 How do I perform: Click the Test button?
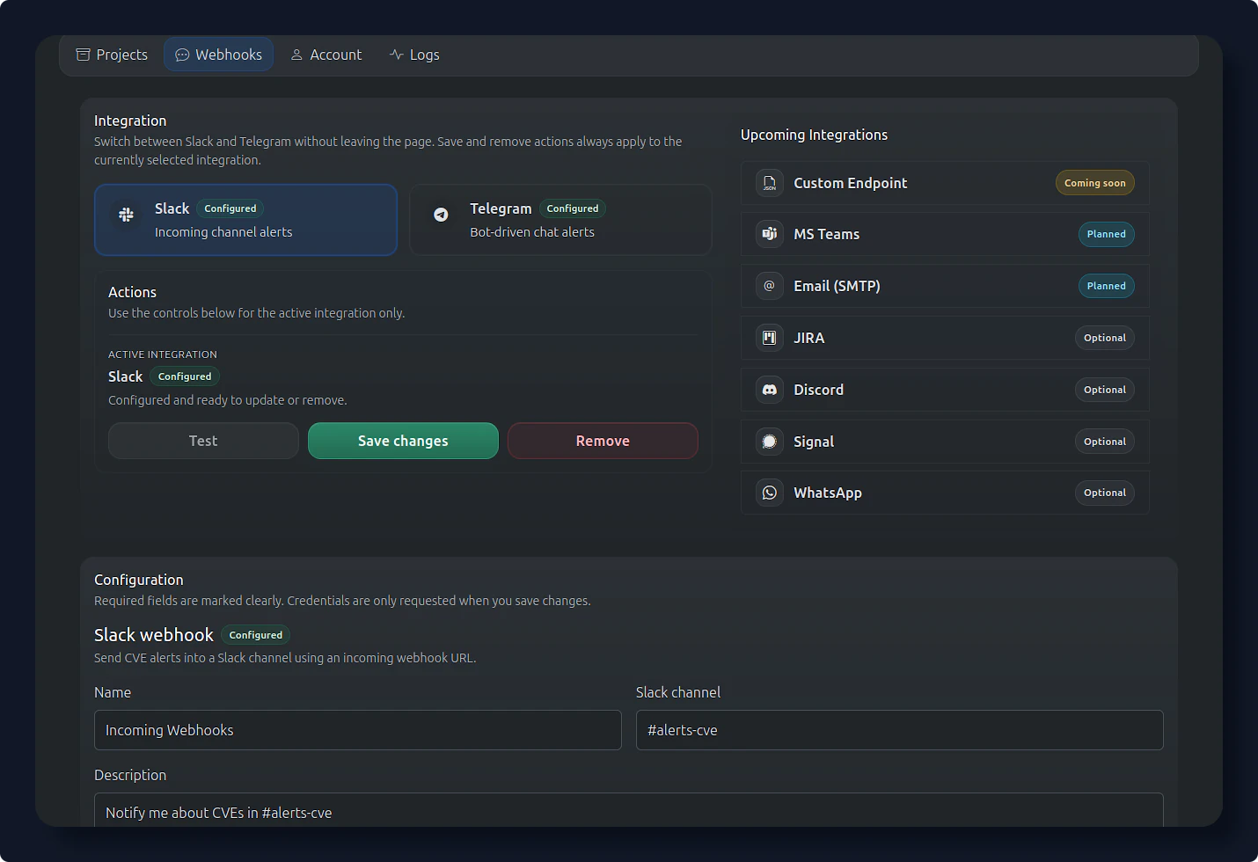point(203,441)
